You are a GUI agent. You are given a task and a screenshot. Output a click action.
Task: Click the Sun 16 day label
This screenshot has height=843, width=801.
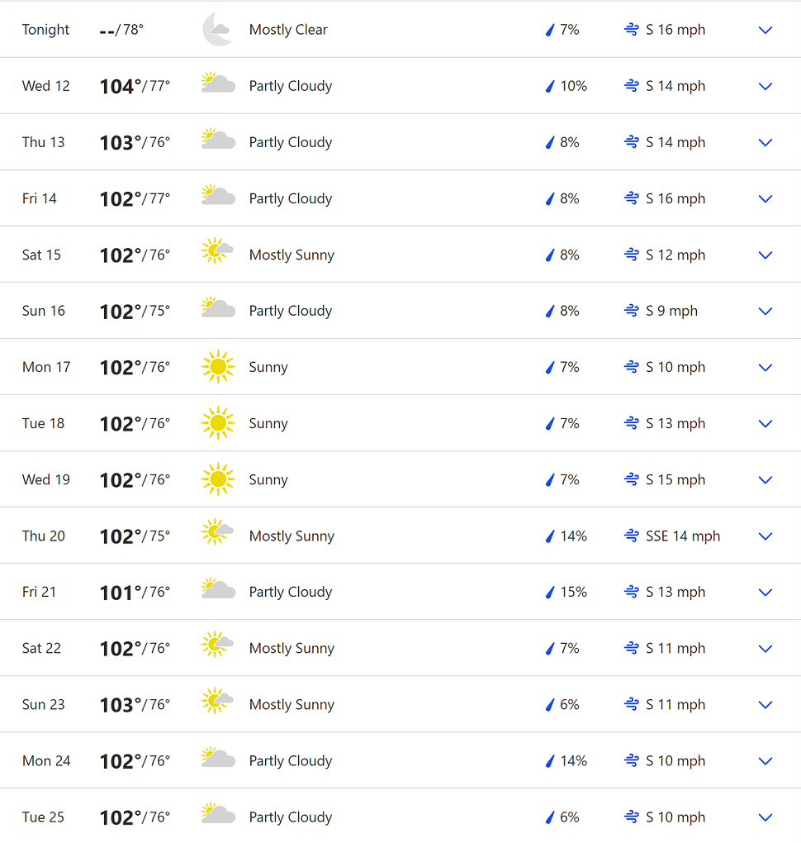pyautogui.click(x=43, y=311)
